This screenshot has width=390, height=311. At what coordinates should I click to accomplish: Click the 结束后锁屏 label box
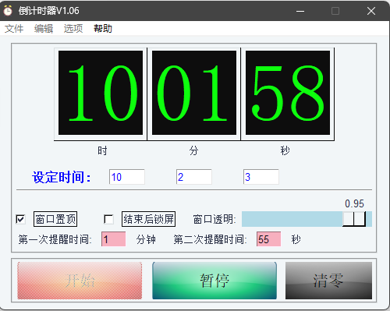pos(148,219)
